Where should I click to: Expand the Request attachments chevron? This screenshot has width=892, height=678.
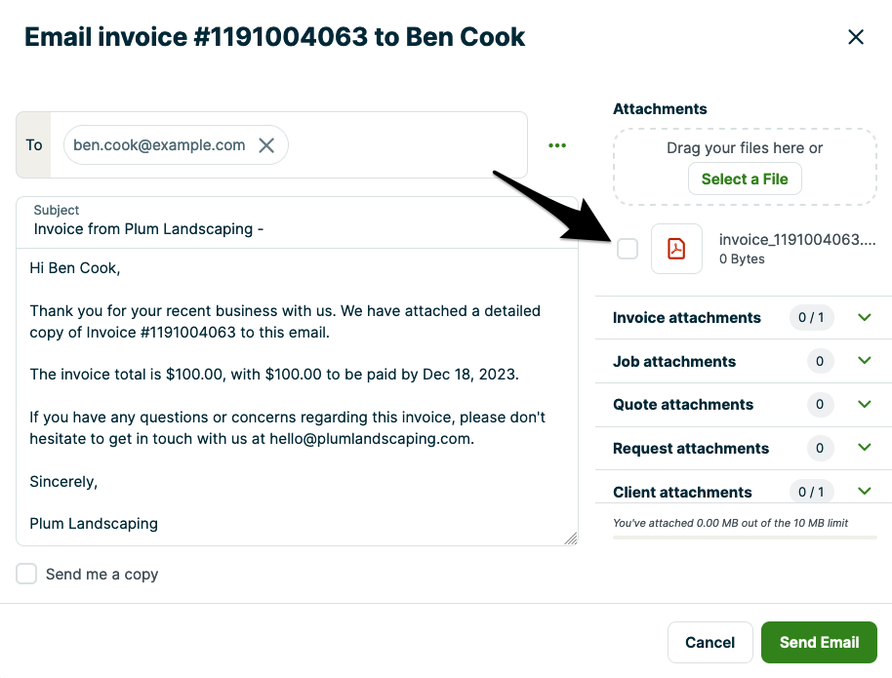point(864,448)
